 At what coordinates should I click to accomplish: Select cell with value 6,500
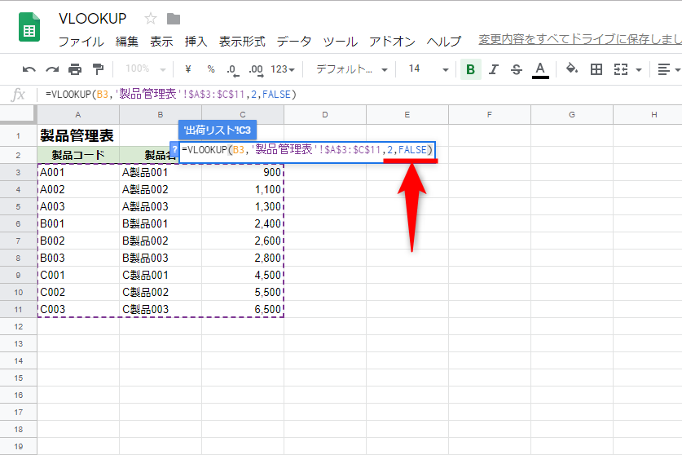point(243,310)
